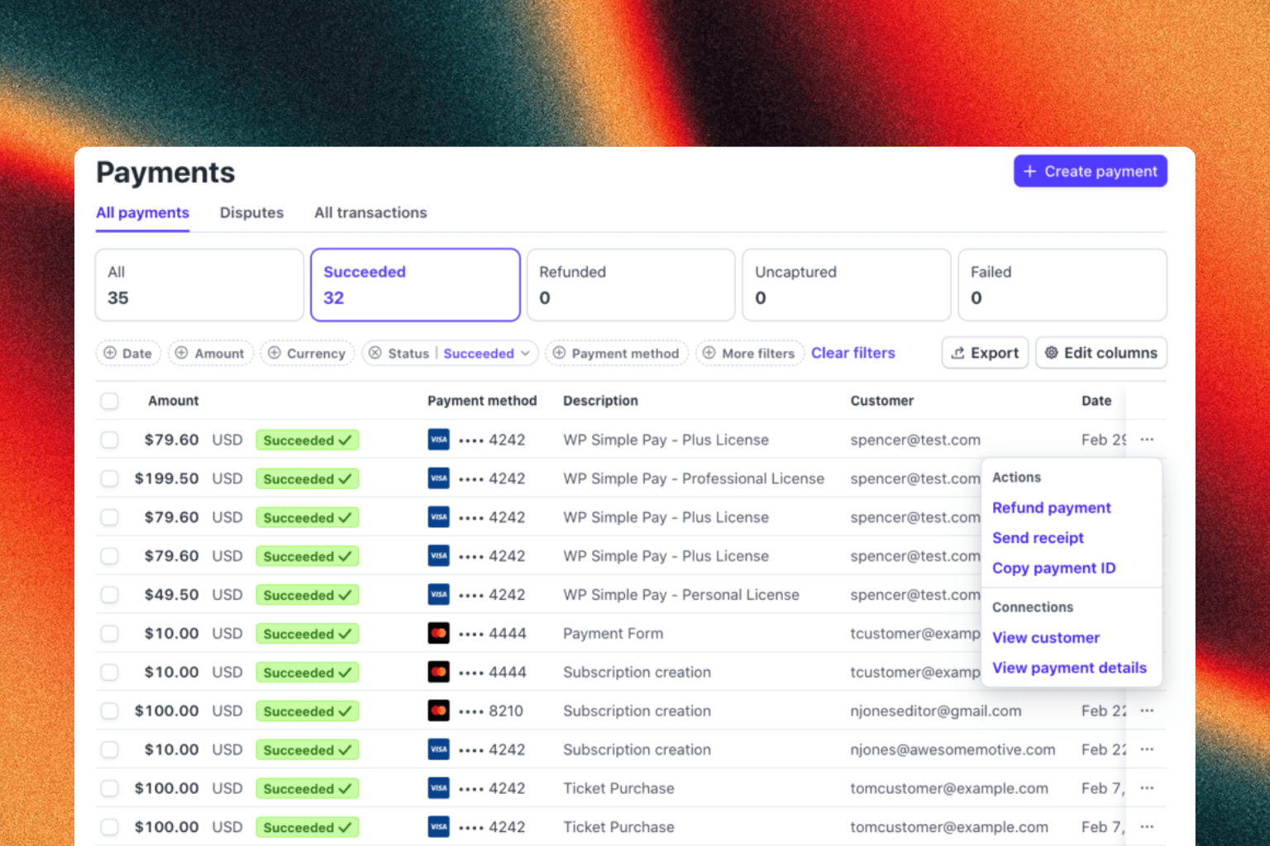The height and width of the screenshot is (846, 1270).
Task: Choose Refund payment from the Actions menu
Action: [1051, 507]
